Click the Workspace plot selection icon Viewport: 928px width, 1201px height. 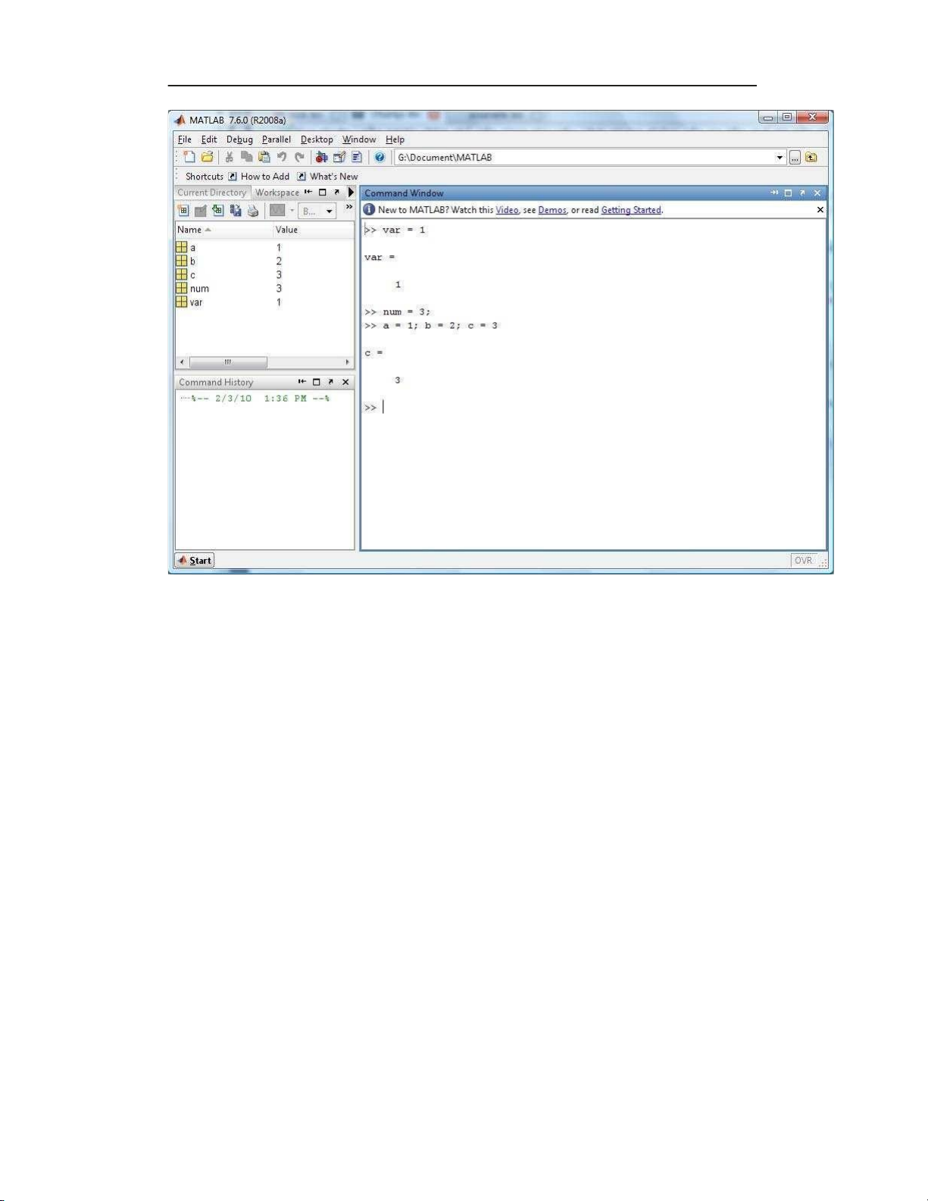[x=277, y=211]
